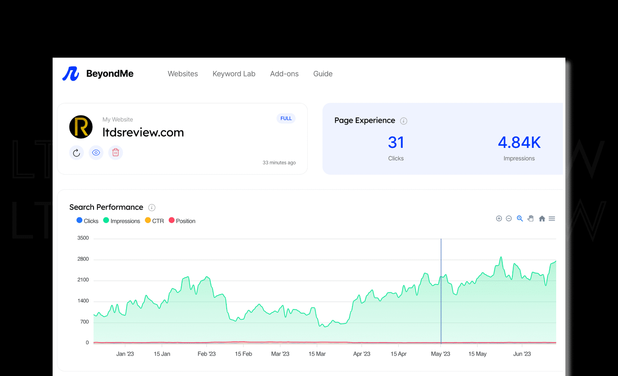Activate the box zoom tool on the chart
The height and width of the screenshot is (376, 618).
pyautogui.click(x=519, y=218)
